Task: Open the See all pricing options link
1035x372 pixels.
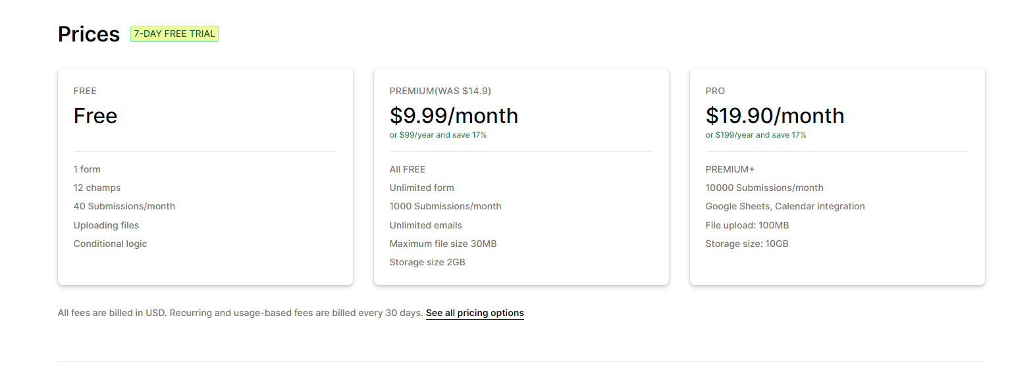Action: click(475, 313)
